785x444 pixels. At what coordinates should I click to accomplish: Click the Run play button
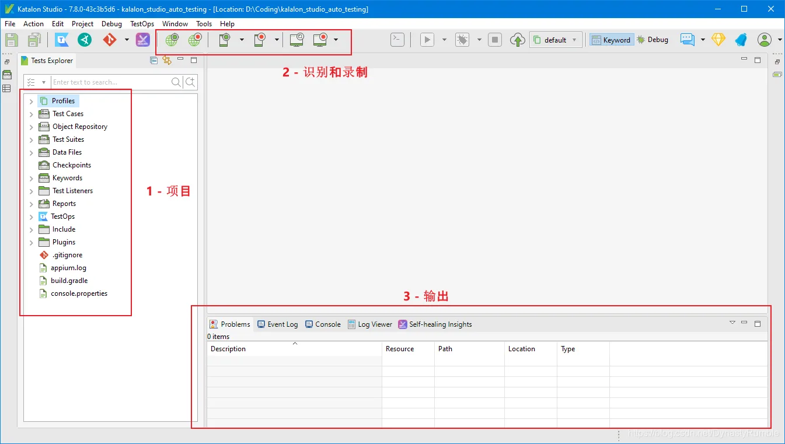[x=428, y=40]
